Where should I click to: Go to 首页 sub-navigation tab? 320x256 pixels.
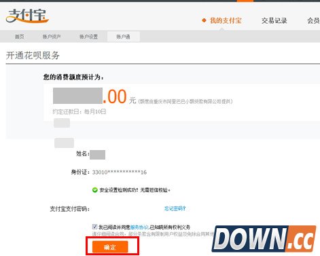(x=19, y=37)
